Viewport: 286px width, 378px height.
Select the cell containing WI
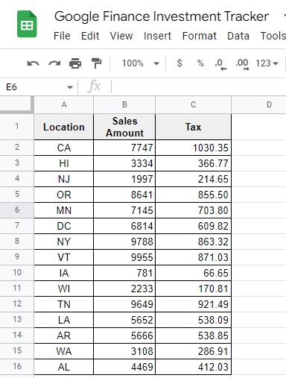(64, 289)
